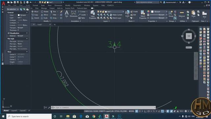
Task: Select the Copy tool
Action: (x=35, y=15)
